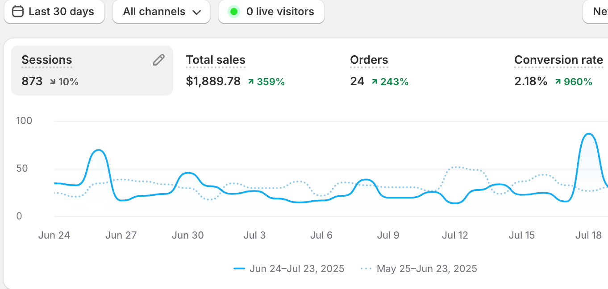Click the partially visible Next button
Viewport: 608px width, 289px height.
pos(597,12)
